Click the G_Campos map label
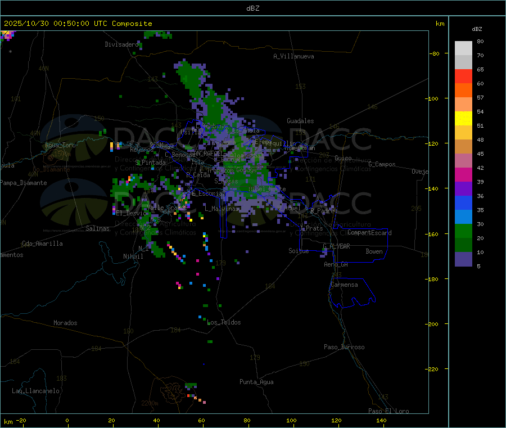Screen dimensions: 506x428 pyautogui.click(x=382, y=164)
